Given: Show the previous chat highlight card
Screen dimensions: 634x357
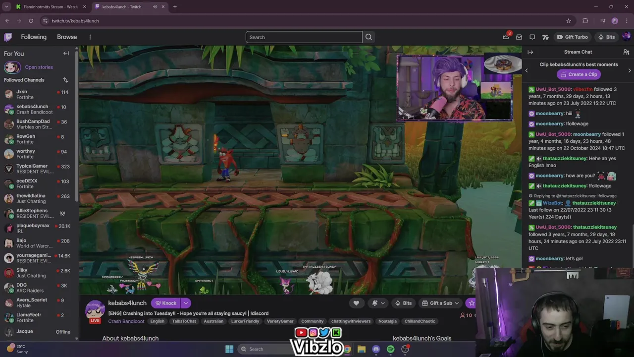Looking at the screenshot, I should point(527,71).
